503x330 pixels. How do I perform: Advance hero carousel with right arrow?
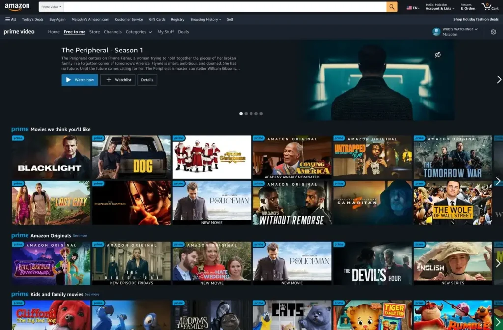(499, 79)
